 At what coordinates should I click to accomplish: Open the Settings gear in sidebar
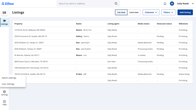click(5, 93)
